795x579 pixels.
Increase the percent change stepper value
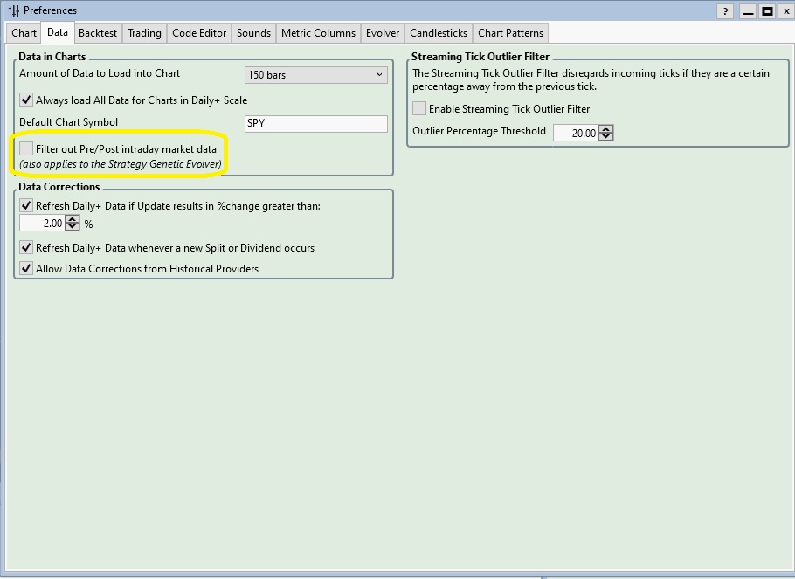point(73,219)
